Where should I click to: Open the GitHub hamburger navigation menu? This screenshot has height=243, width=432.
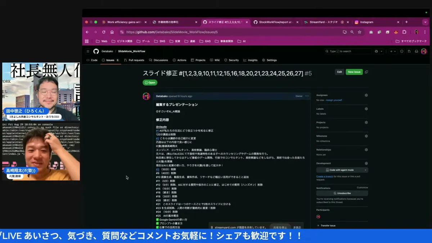(x=88, y=51)
